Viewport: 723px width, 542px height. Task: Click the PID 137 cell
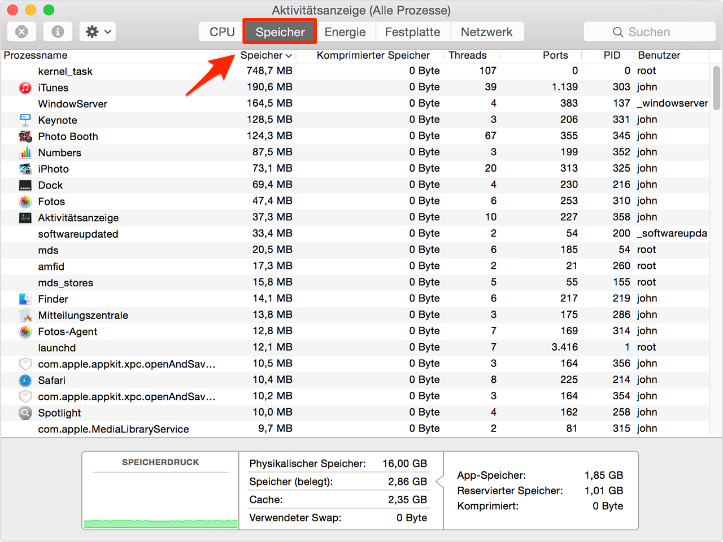[x=621, y=103]
